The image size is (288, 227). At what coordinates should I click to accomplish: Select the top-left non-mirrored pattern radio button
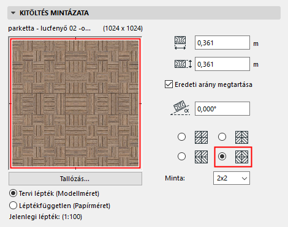[x=181, y=137]
